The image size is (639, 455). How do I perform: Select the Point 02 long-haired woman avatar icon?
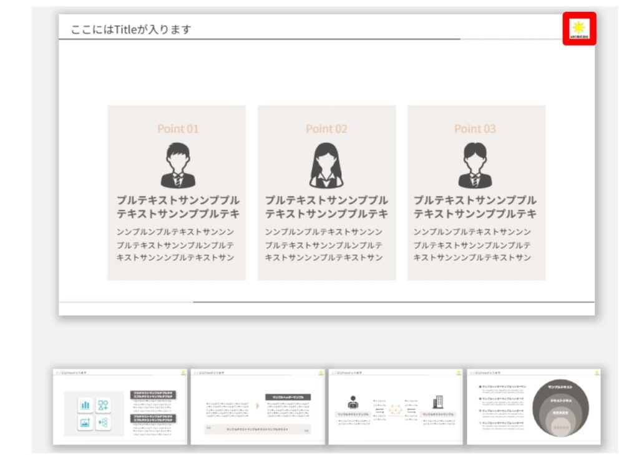326,165
